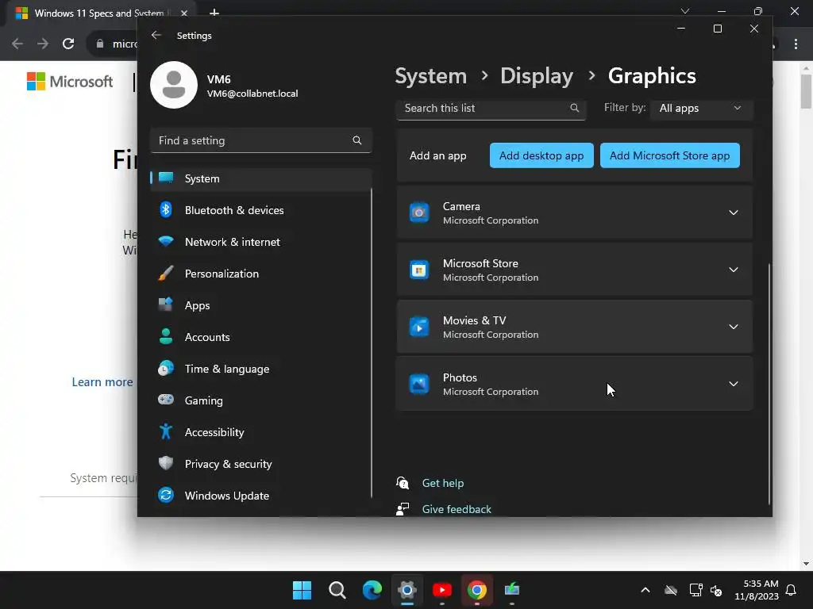Click the Chrome page vertical scrollbar
Viewport: 813px width, 609px height.
point(806,91)
